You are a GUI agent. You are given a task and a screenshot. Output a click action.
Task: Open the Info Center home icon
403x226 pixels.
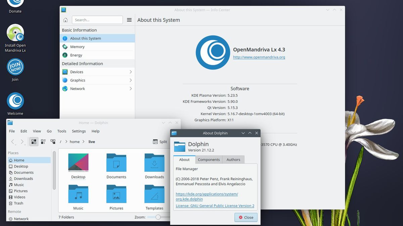[65, 20]
